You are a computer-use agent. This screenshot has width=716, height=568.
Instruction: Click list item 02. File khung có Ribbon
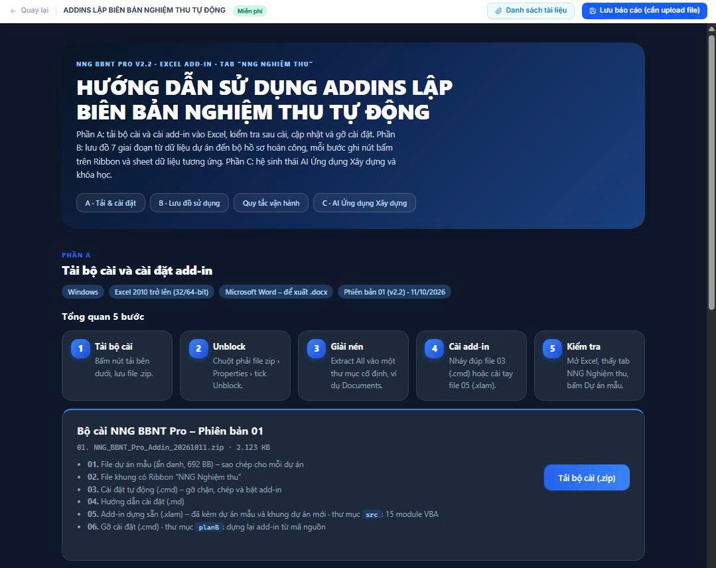[x=165, y=476]
